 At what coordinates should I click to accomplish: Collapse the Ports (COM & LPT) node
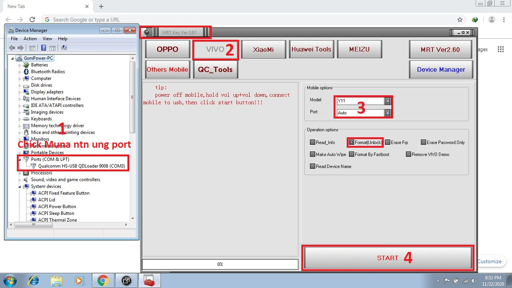click(20, 160)
